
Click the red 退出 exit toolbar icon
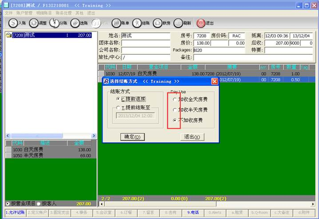[201, 23]
